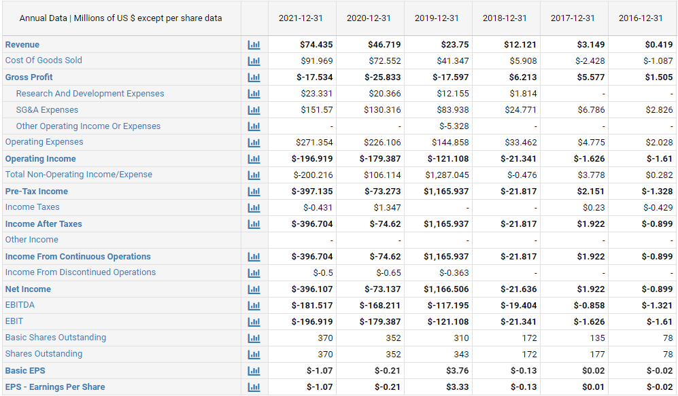The width and height of the screenshot is (678, 396).
Task: Select the 2021 discontinued operations value $-0.5
Action: (x=323, y=273)
